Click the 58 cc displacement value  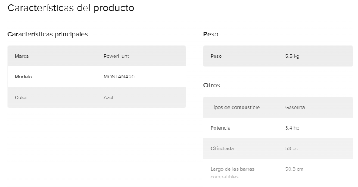pyautogui.click(x=291, y=148)
